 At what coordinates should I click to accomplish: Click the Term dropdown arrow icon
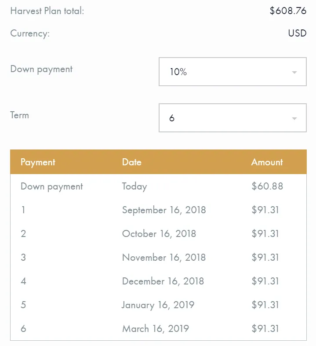(x=294, y=119)
